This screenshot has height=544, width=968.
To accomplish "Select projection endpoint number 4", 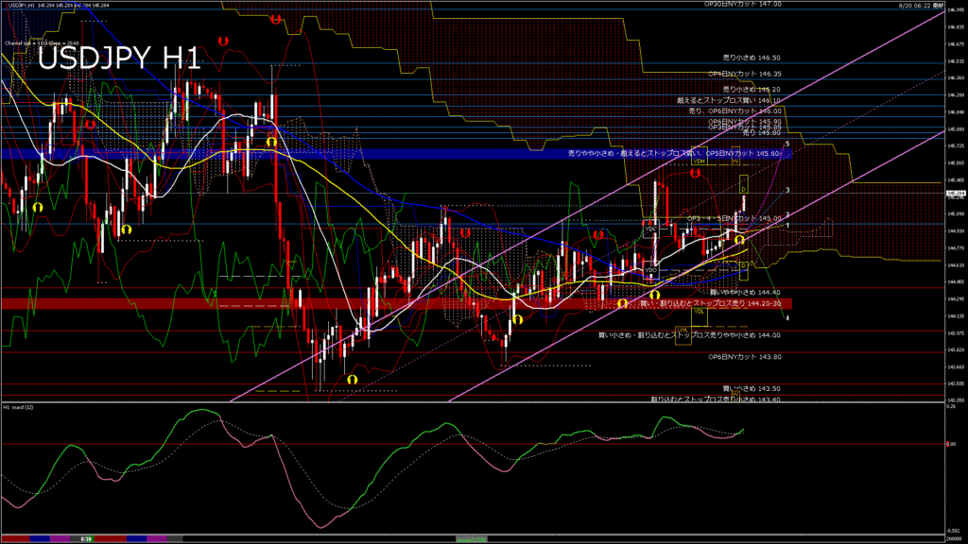I will 787,318.
